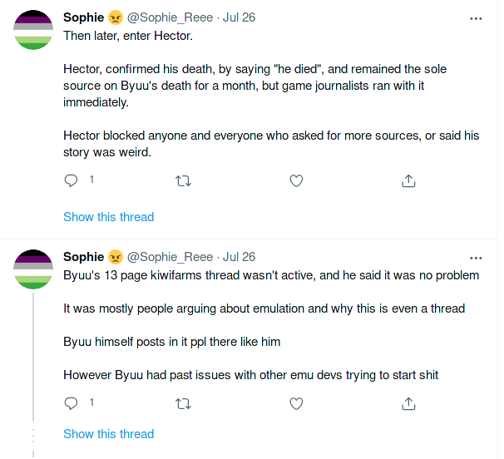Screen dimensions: 504x459
Task: Open more options on first tweet
Action: click(x=476, y=18)
